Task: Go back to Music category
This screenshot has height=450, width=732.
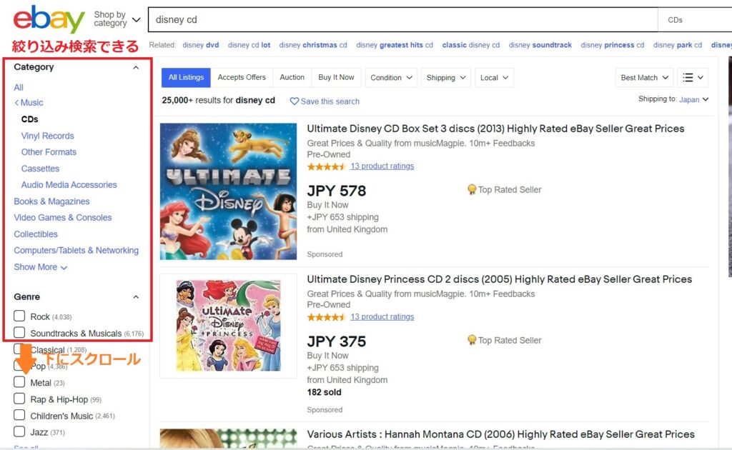Action: click(x=29, y=103)
